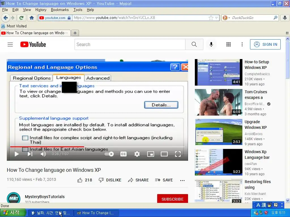The width and height of the screenshot is (290, 217).
Task: Open the MysteryBoysTutorials channel avatar
Action: click(14, 198)
